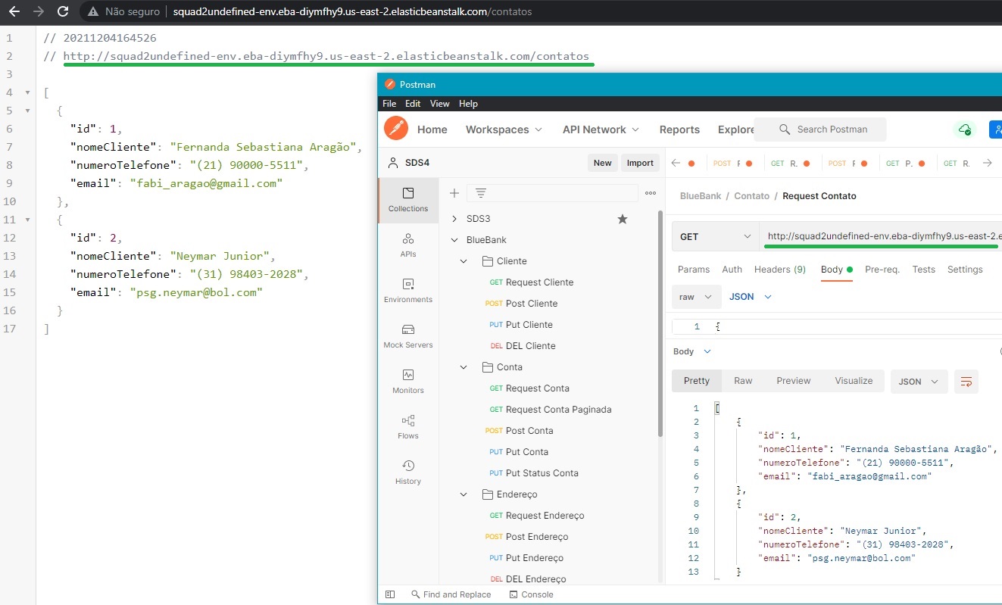The width and height of the screenshot is (1002, 605).
Task: Open the File menu in Postman
Action: (389, 104)
